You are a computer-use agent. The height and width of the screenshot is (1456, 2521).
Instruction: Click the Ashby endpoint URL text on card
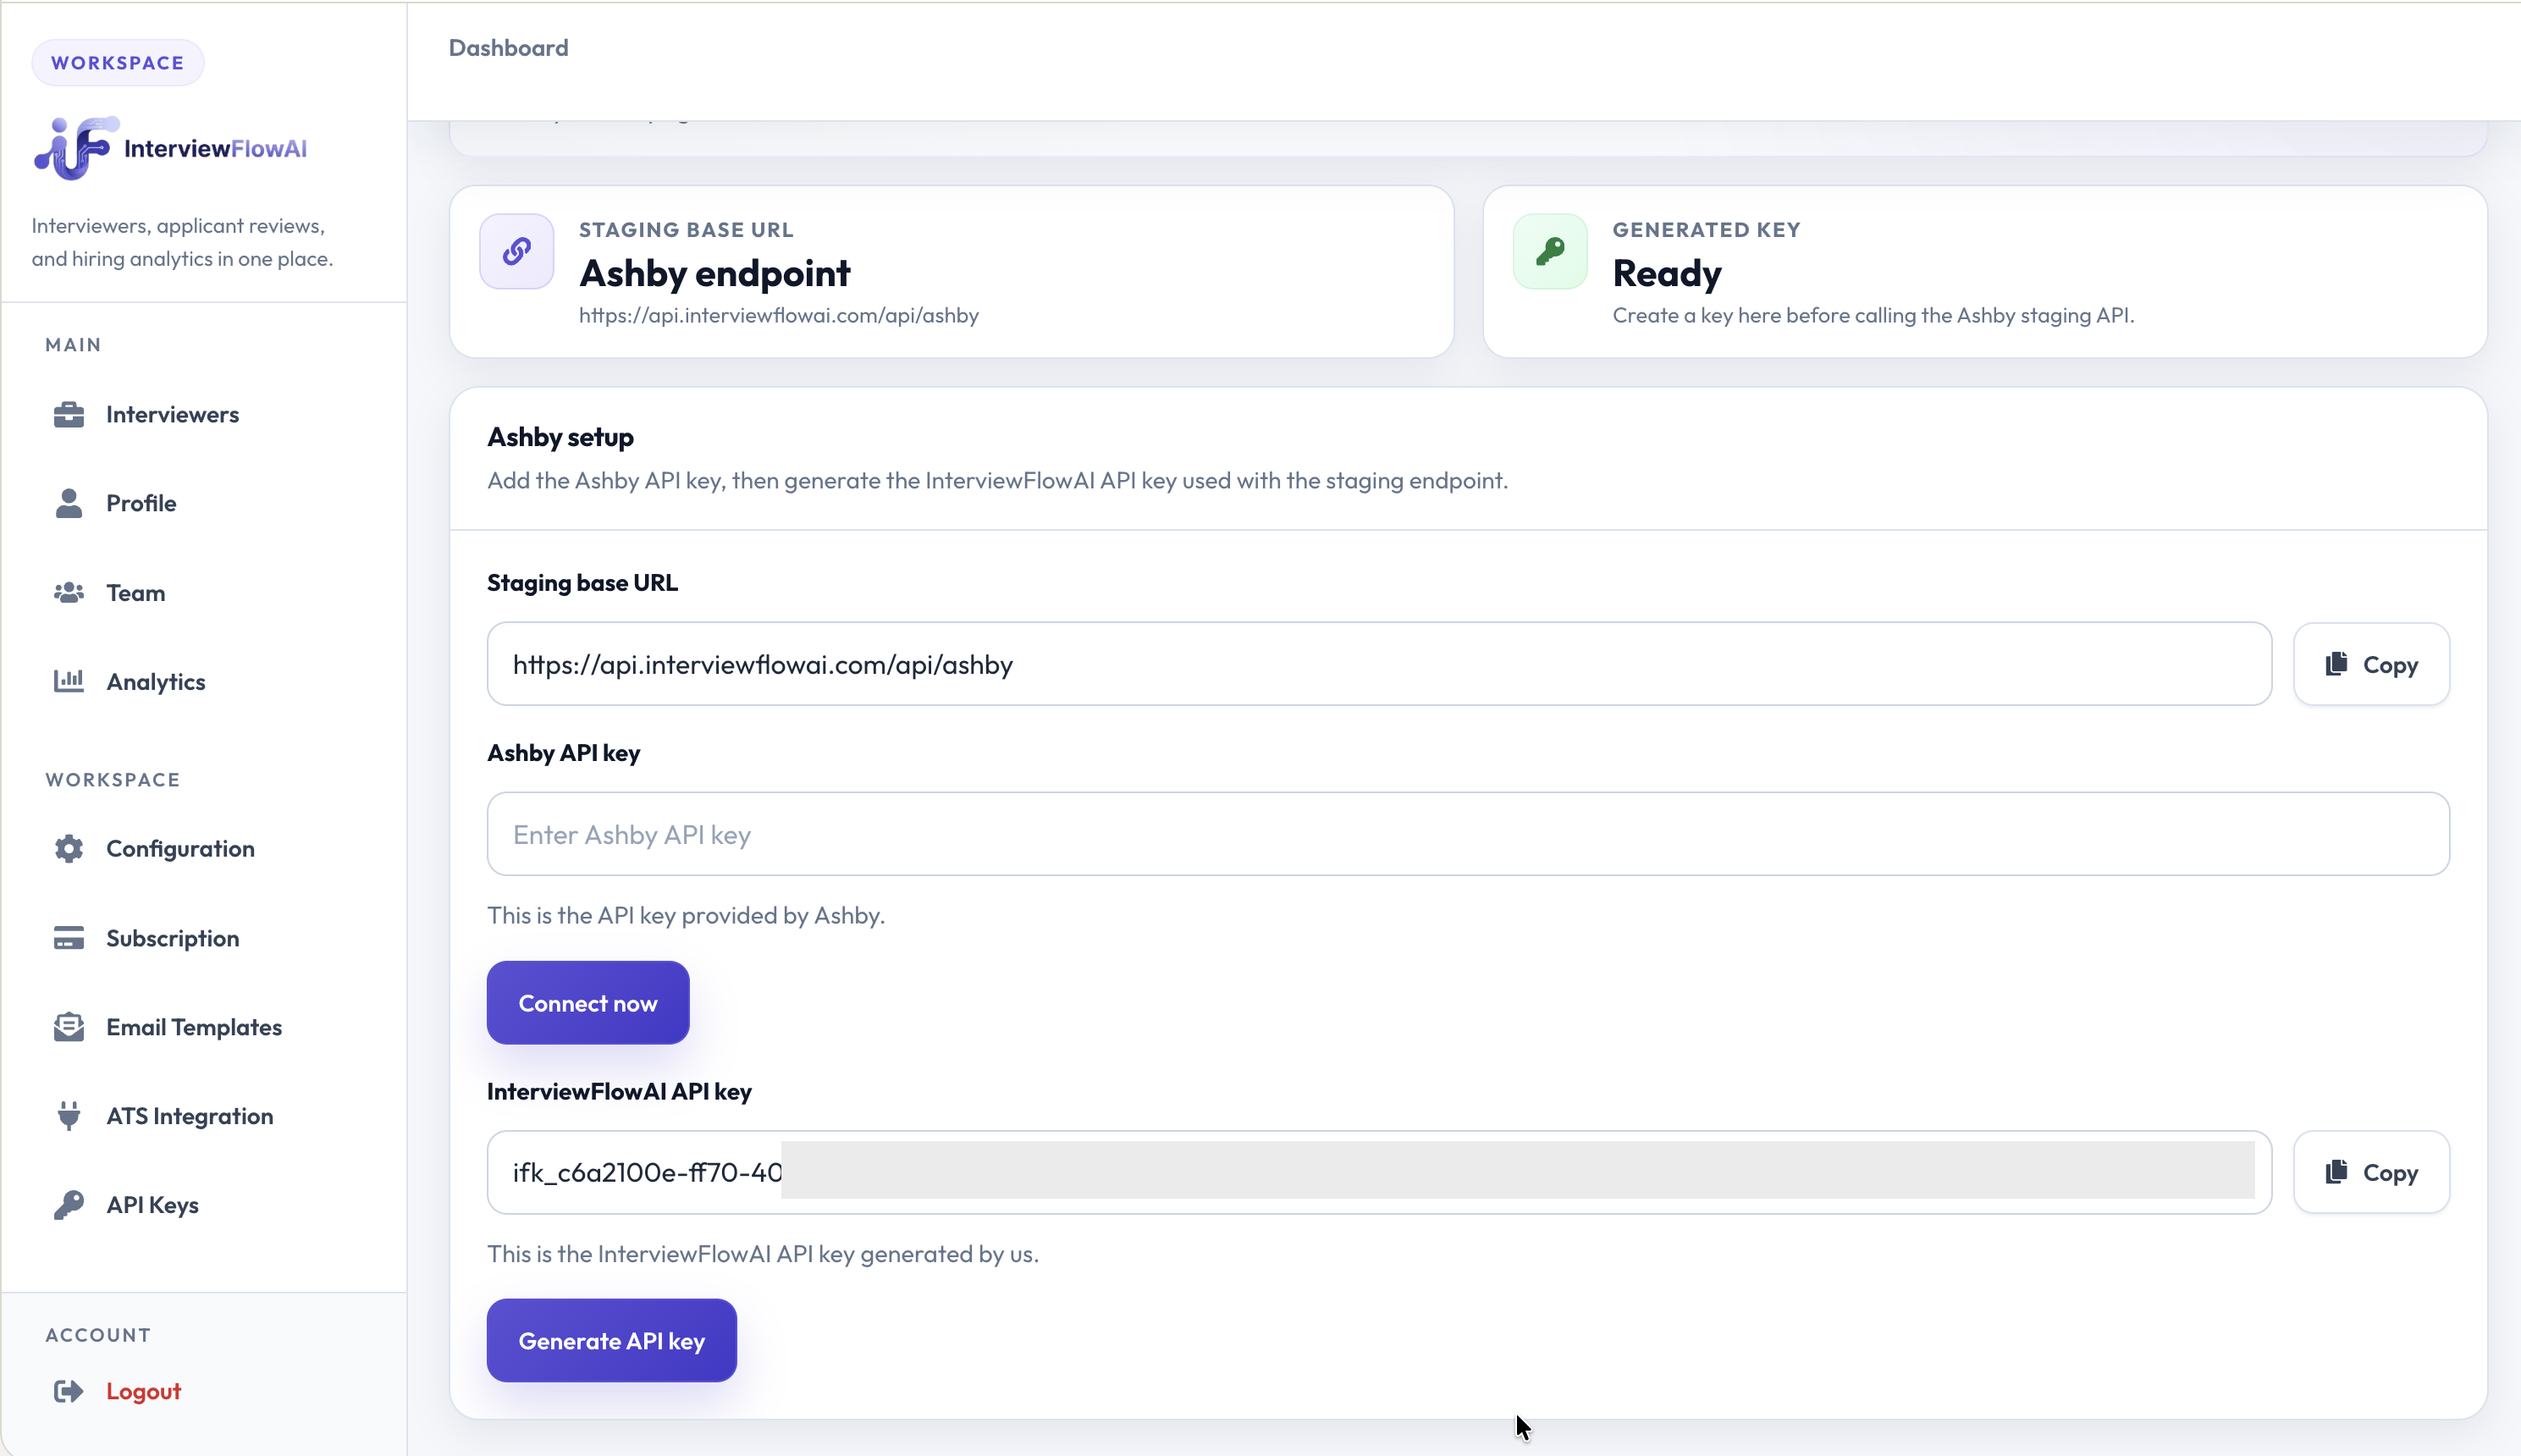779,315
